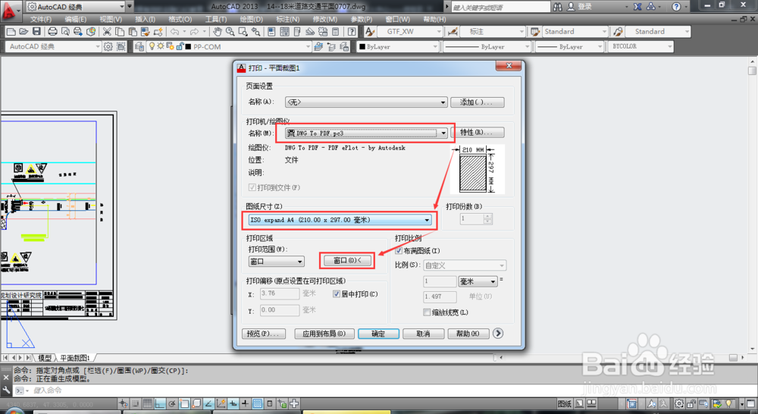Open printer name DWG To PDF.pc3 dropdown

tap(366, 133)
